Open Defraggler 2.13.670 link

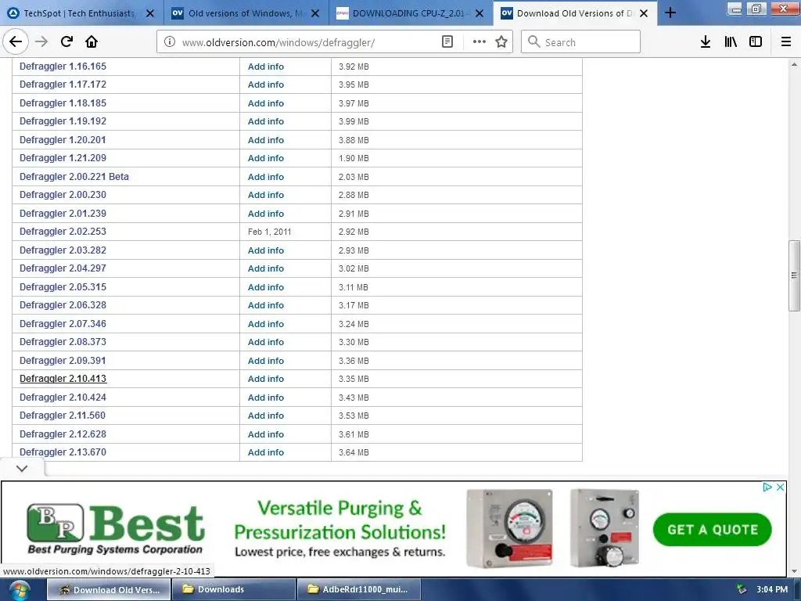click(63, 452)
